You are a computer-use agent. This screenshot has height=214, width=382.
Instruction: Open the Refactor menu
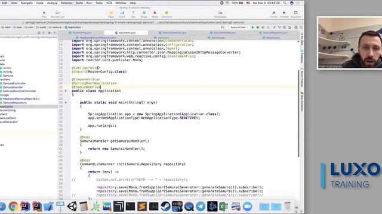coord(66,3)
